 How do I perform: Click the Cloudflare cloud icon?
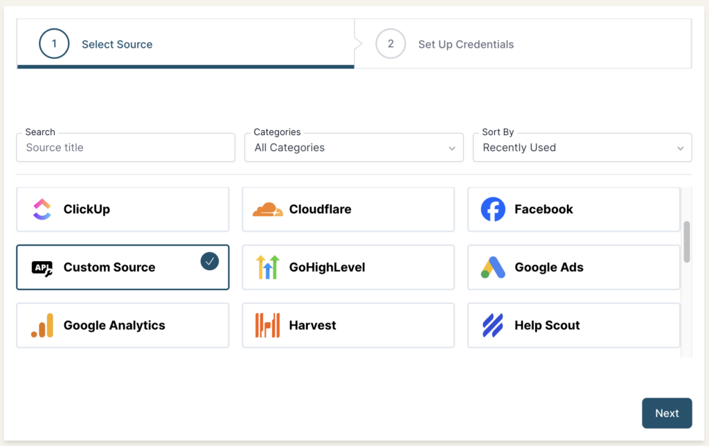click(x=268, y=209)
